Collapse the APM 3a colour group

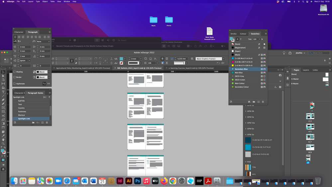246,134
